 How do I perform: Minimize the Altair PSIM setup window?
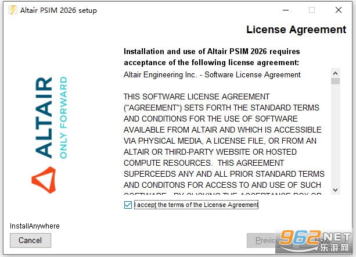tap(286, 10)
